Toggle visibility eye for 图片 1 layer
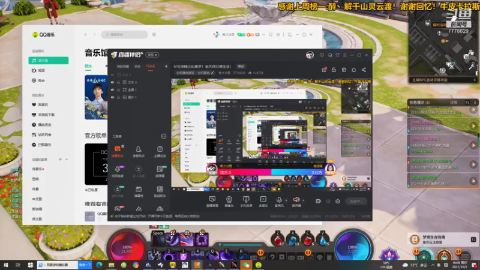Screen dimensions: 480x270 (x=112, y=97)
